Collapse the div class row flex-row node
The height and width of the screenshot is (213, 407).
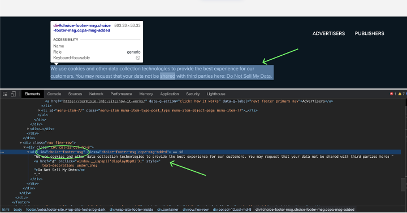[21, 143]
